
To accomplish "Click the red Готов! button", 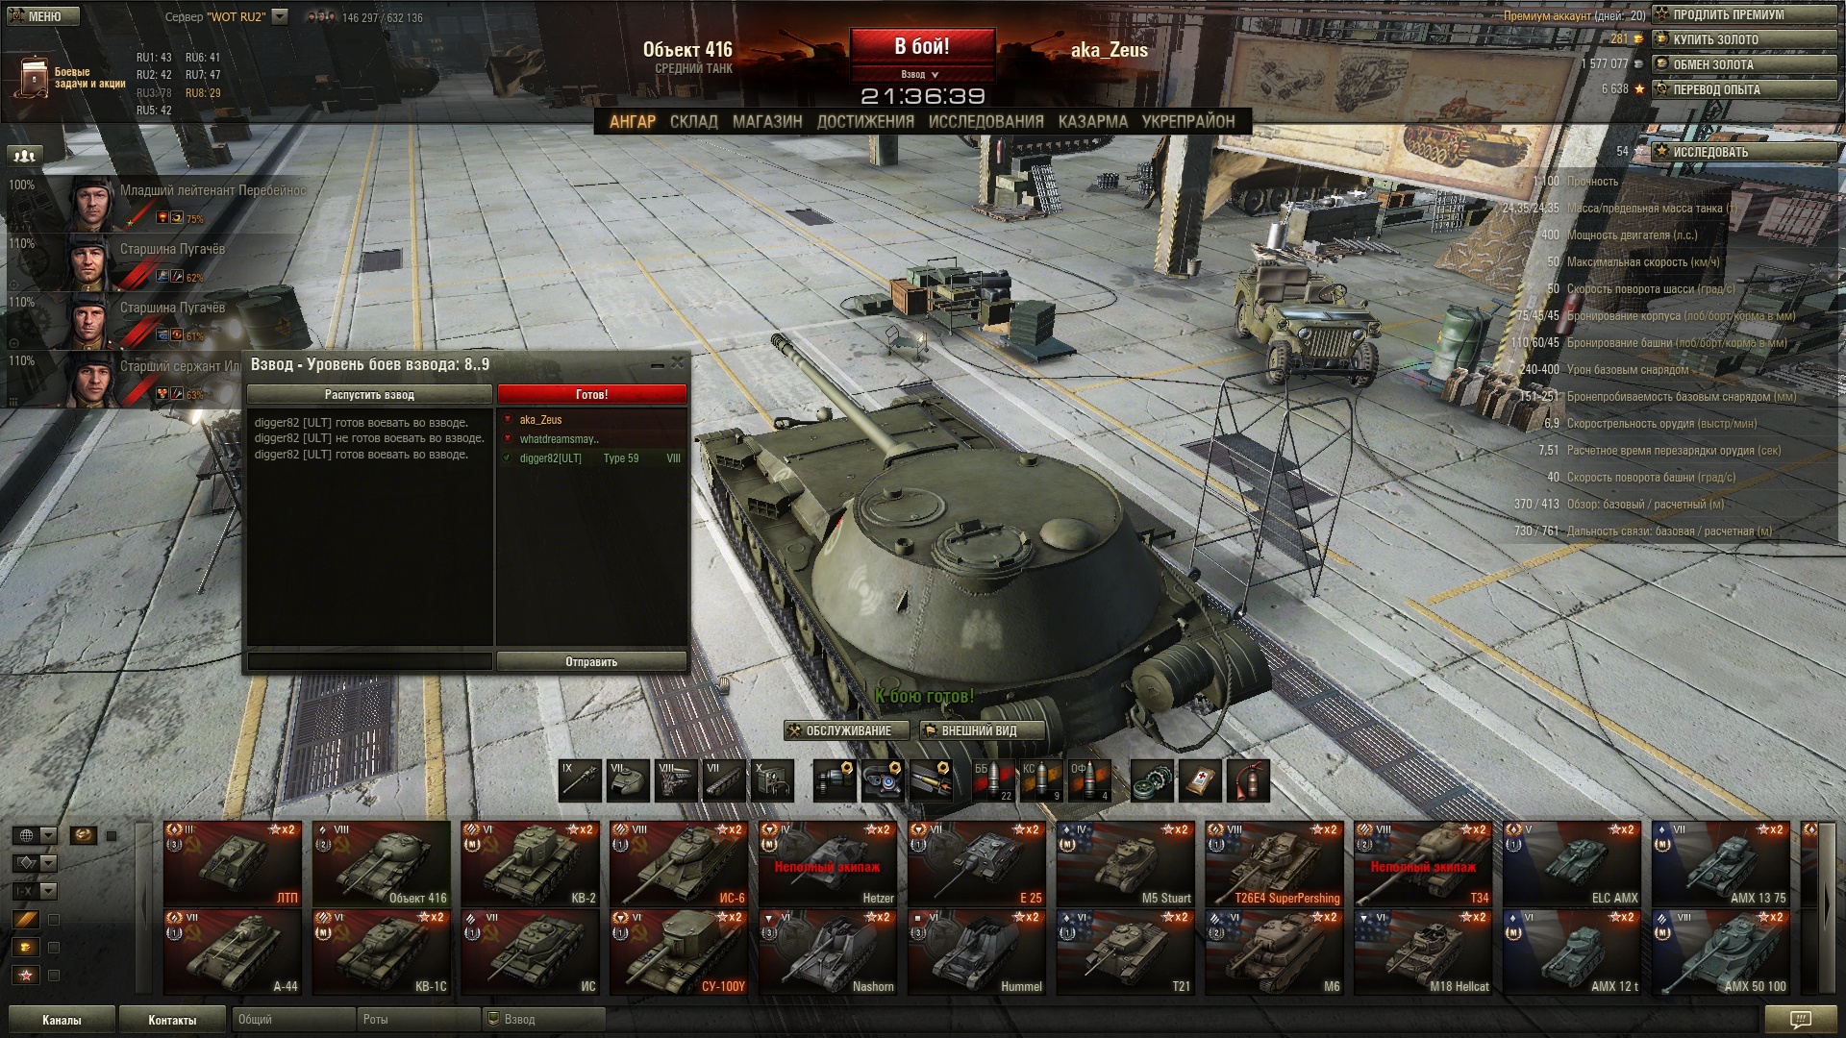I will 591,395.
